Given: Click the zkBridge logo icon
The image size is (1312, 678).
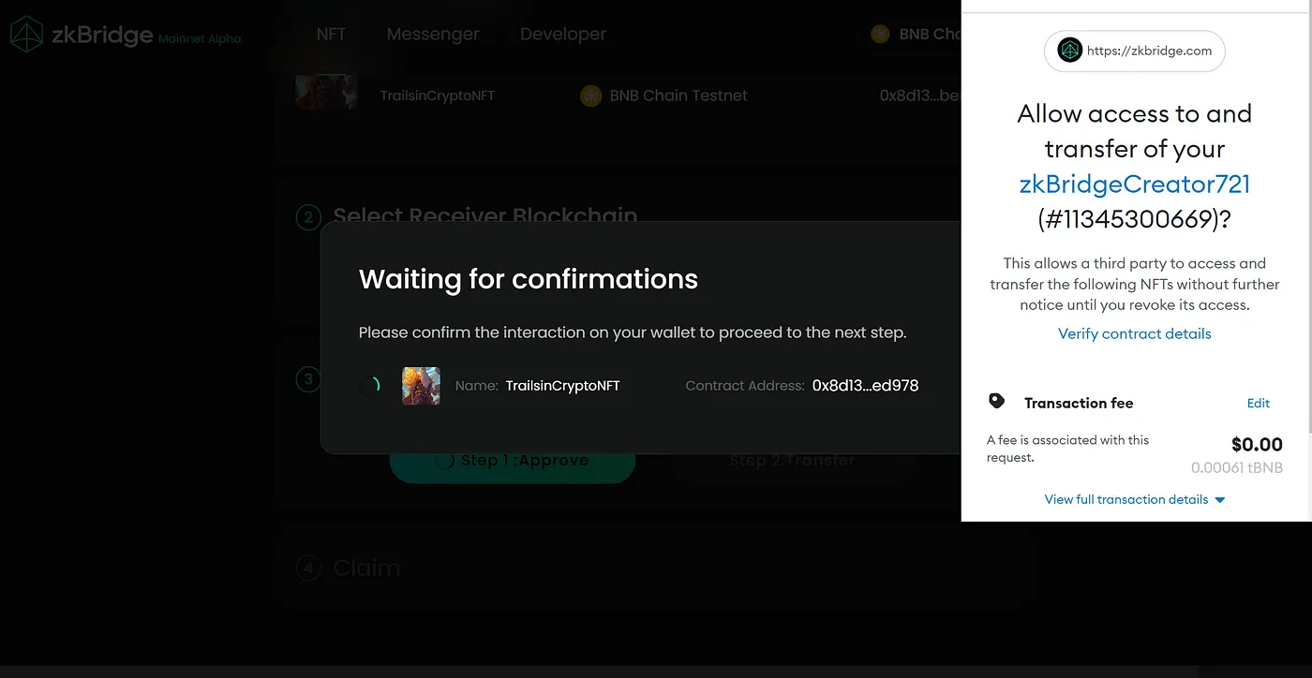Looking at the screenshot, I should (26, 36).
